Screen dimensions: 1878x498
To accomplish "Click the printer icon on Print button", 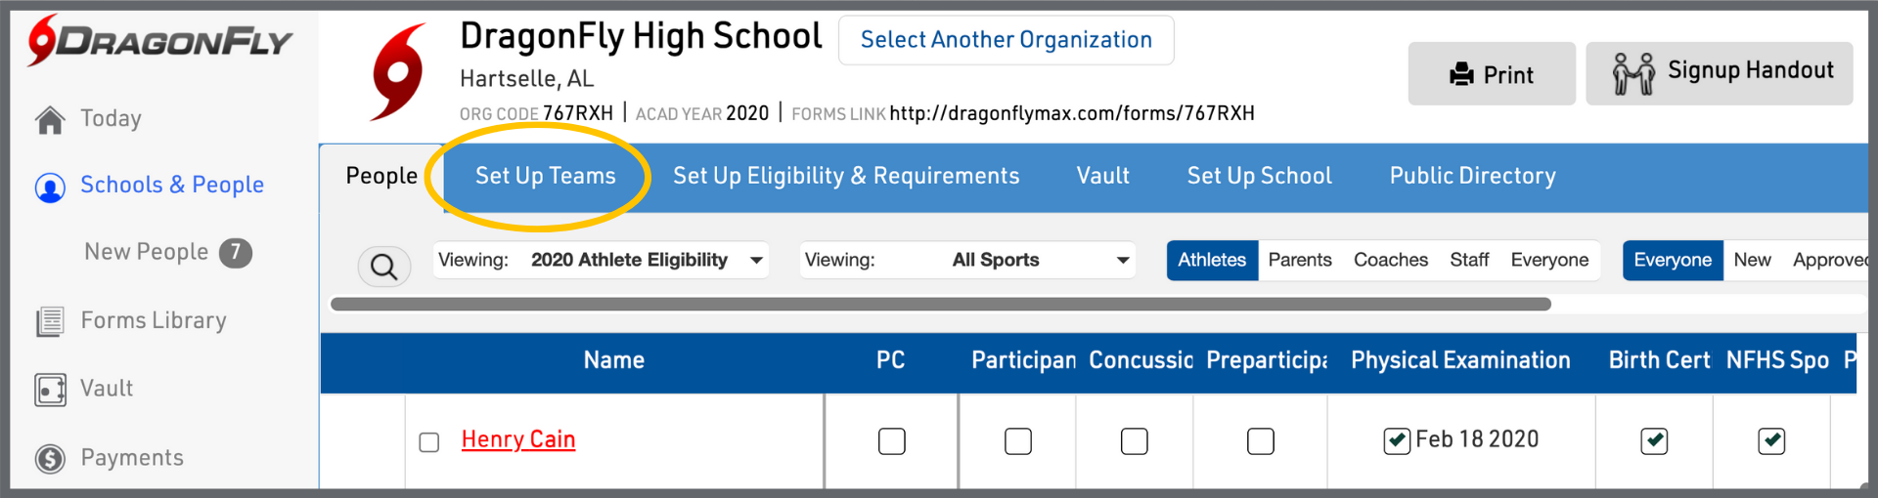I will coord(1461,74).
